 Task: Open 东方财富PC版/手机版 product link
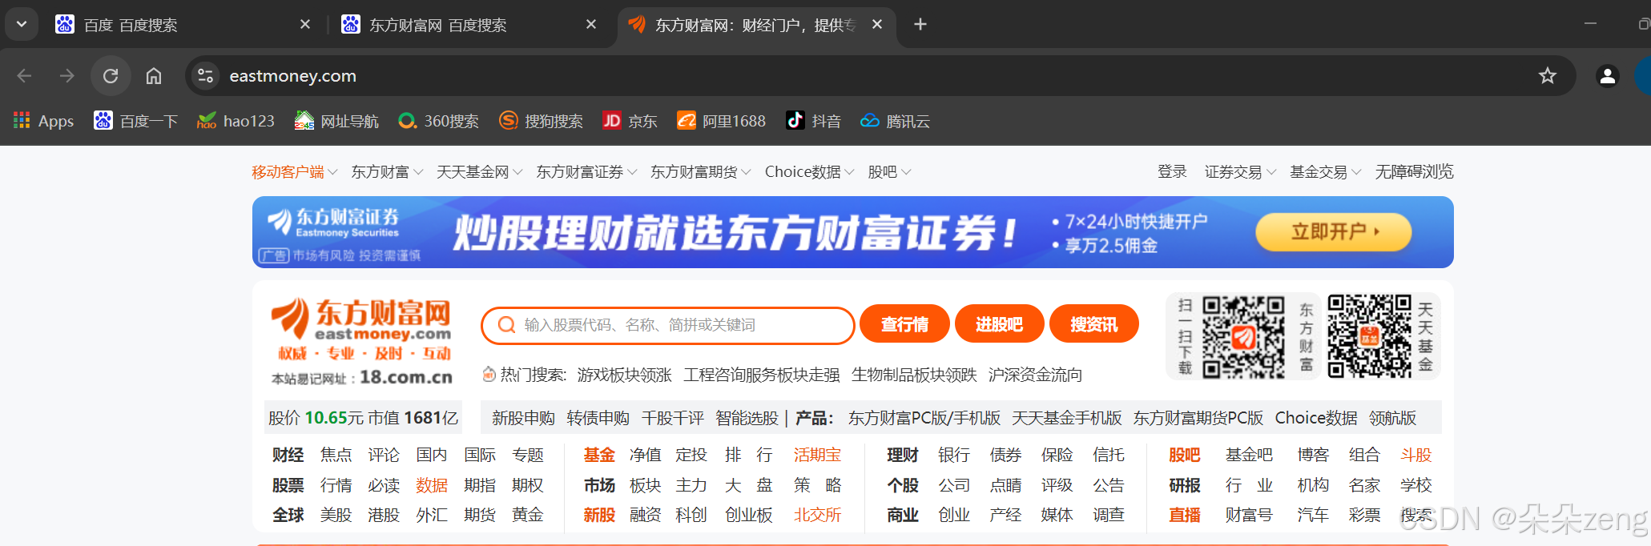(924, 418)
